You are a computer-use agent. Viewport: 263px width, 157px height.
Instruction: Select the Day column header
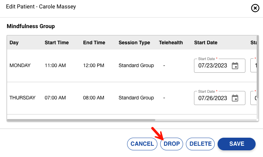point(14,42)
